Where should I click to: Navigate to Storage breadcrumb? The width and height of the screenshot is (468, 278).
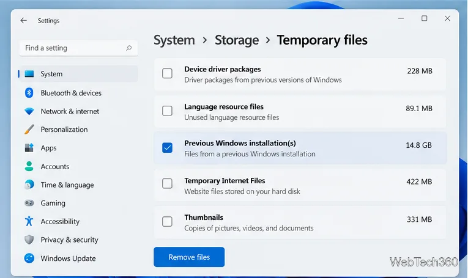coord(237,40)
